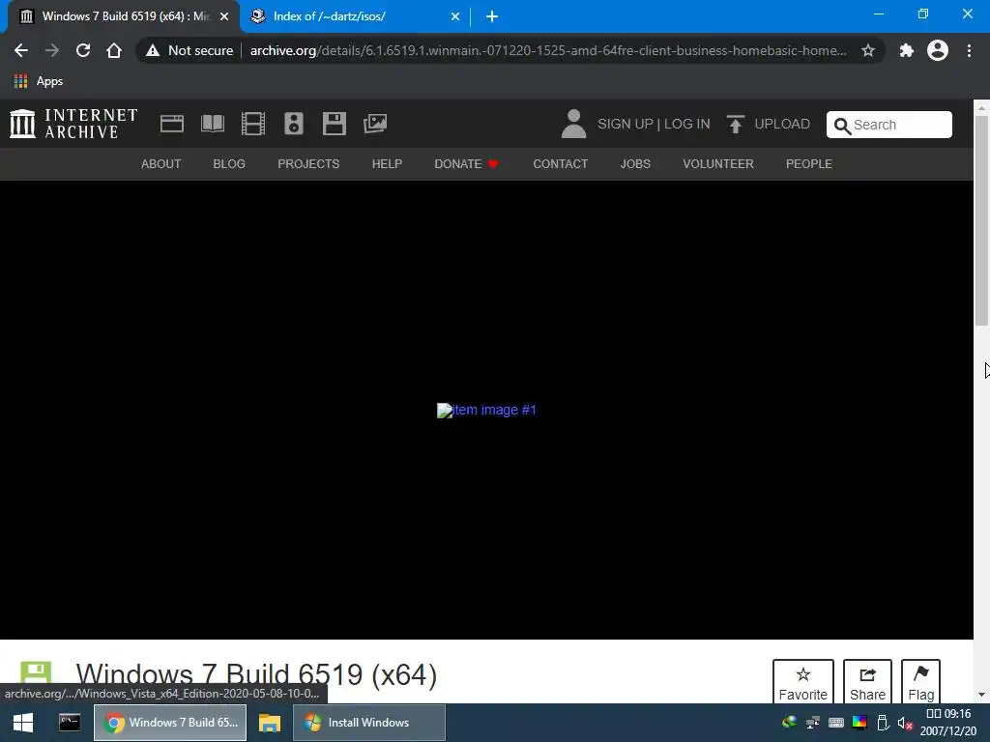This screenshot has height=742, width=990.
Task: Open the Chrome profile avatar icon
Action: [938, 50]
